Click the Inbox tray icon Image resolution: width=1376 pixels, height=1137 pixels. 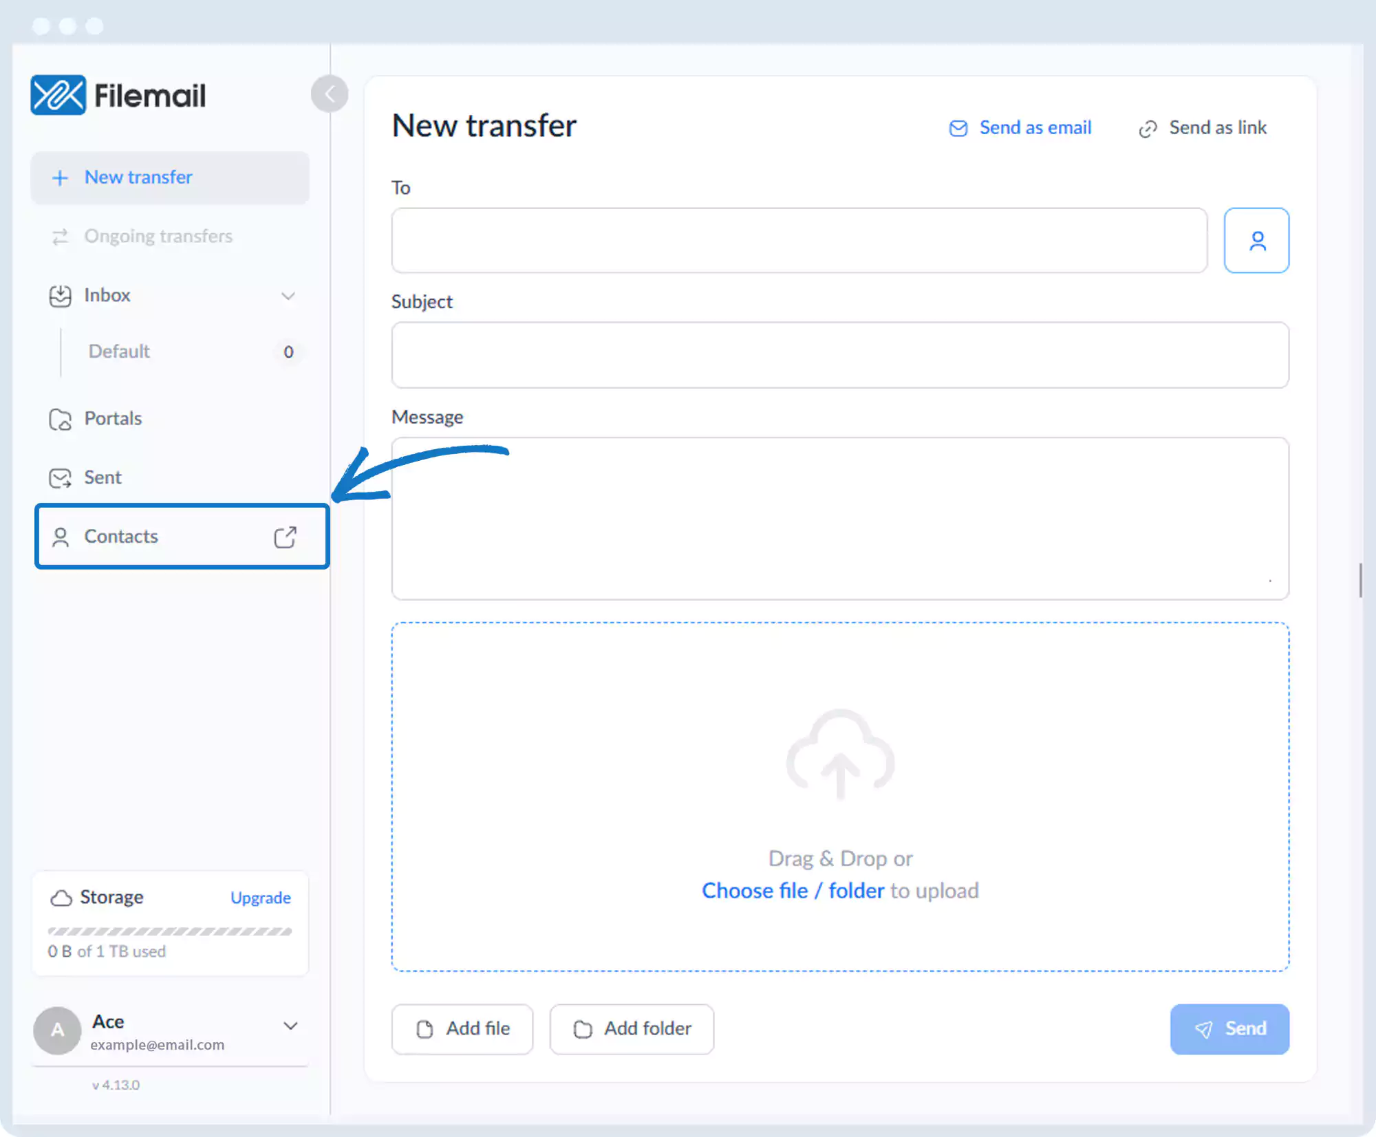click(61, 296)
